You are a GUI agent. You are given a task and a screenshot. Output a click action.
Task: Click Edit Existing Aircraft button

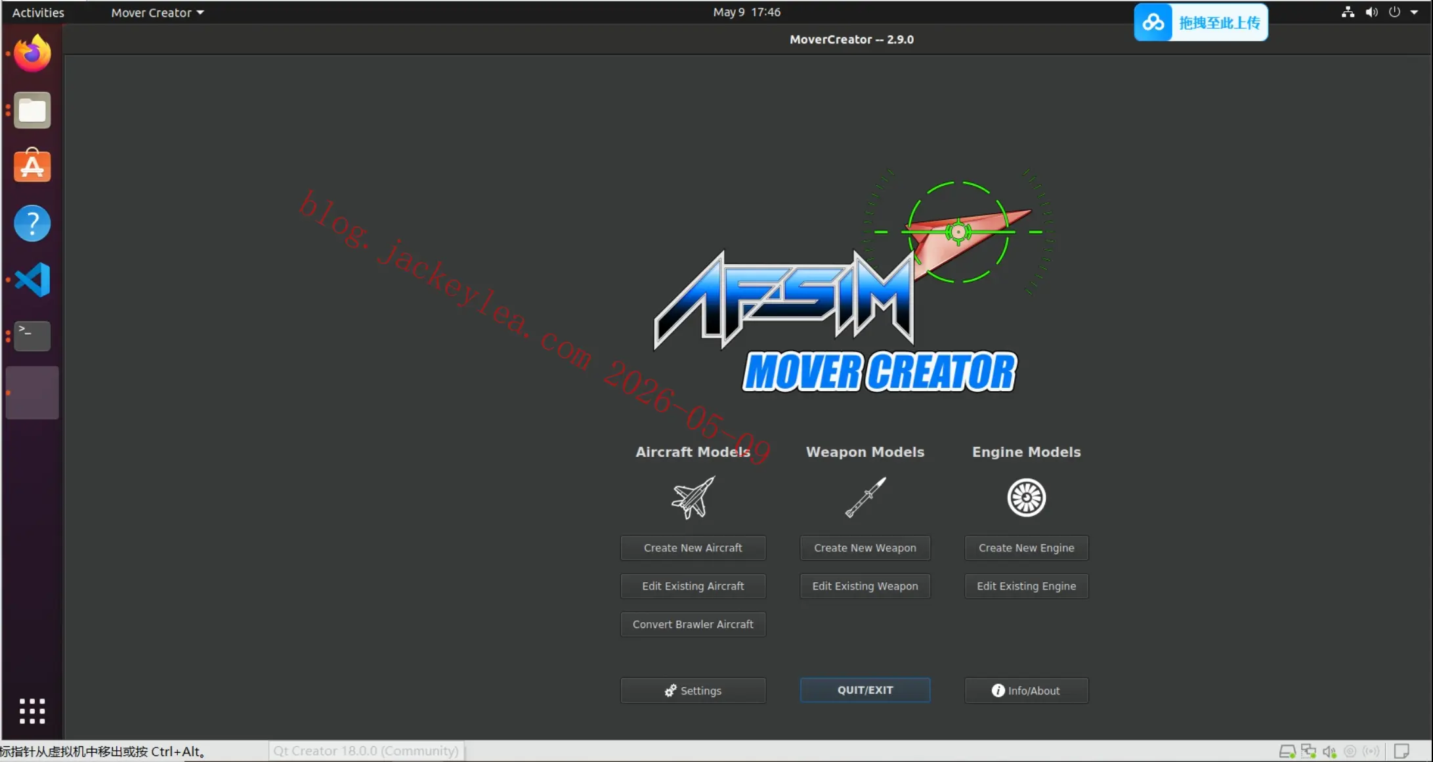click(x=693, y=585)
